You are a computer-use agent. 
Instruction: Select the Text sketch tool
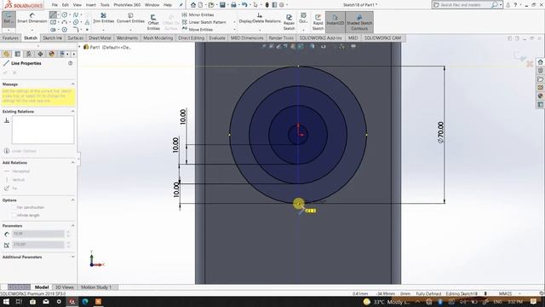(x=87, y=22)
